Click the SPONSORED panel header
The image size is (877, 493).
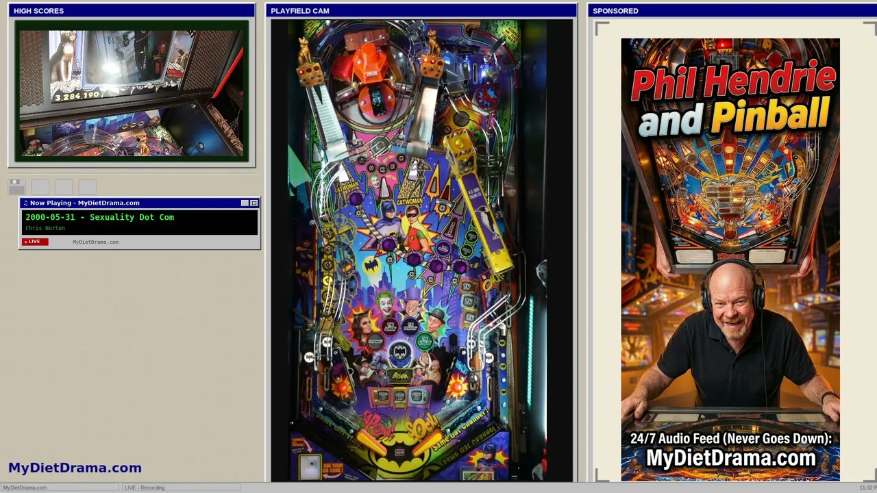732,11
